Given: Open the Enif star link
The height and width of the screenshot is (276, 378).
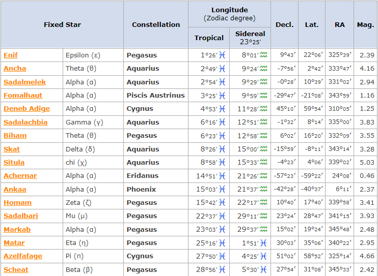Looking at the screenshot, I should coord(11,55).
